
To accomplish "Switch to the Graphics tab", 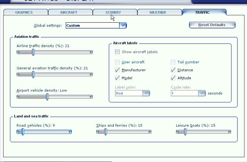I will [x=24, y=12].
